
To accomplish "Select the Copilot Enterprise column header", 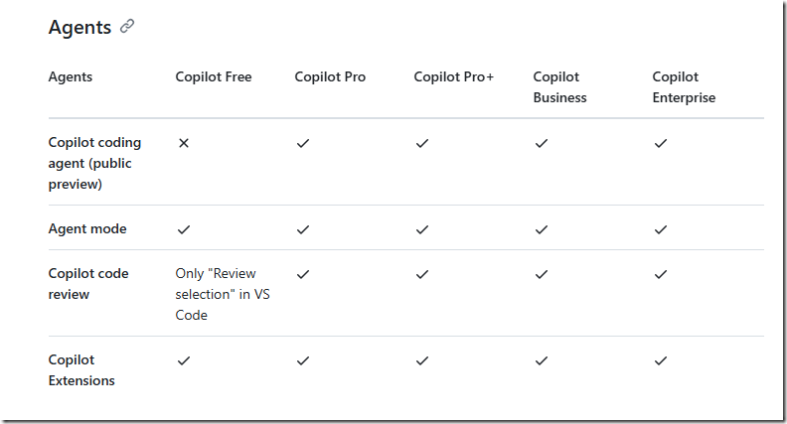I will pos(684,86).
